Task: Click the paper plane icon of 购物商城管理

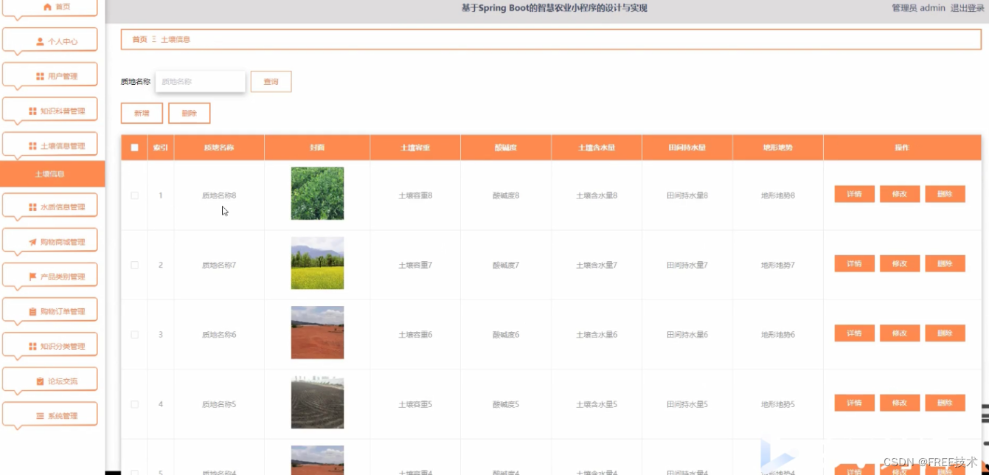Action: (x=32, y=242)
